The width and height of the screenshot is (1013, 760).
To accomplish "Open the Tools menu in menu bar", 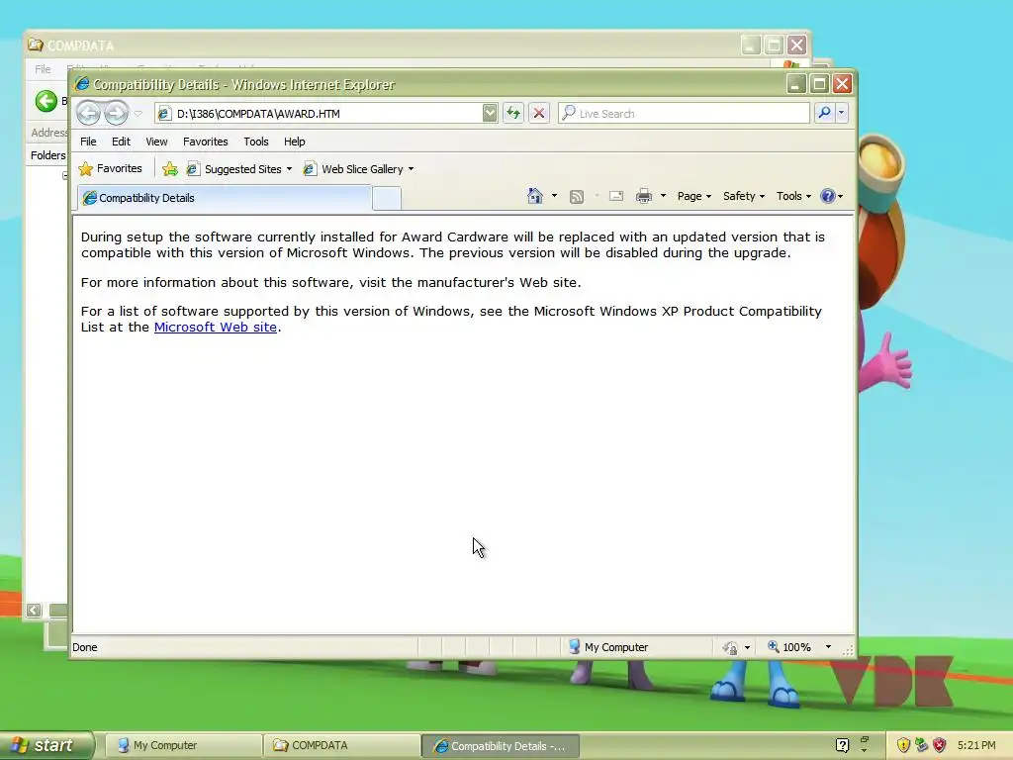I will 256,142.
